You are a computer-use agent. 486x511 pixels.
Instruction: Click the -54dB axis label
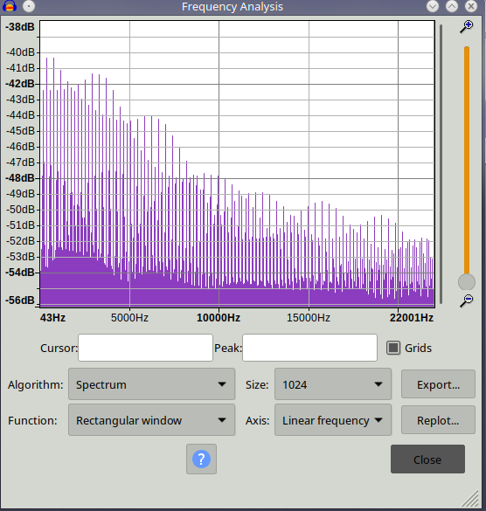coord(19,273)
